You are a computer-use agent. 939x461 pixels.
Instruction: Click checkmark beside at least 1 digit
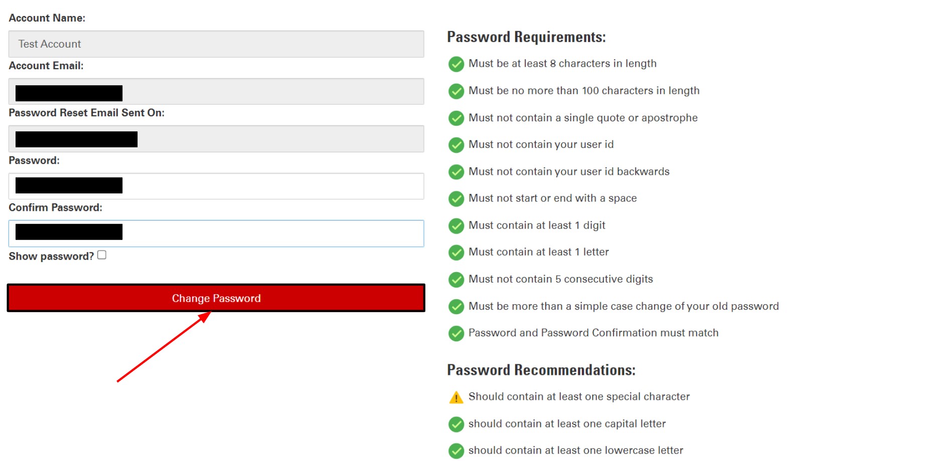click(x=456, y=226)
